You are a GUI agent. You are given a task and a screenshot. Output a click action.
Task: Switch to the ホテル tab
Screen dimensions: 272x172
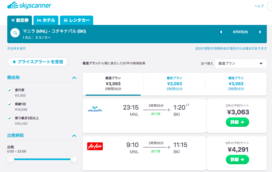click(x=46, y=20)
